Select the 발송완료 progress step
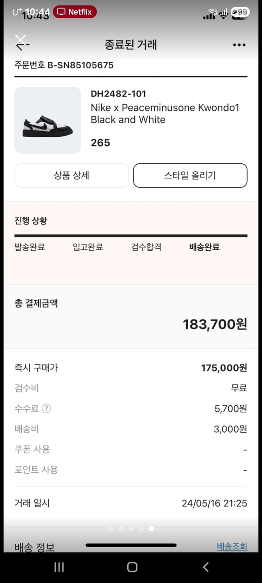 click(x=29, y=247)
